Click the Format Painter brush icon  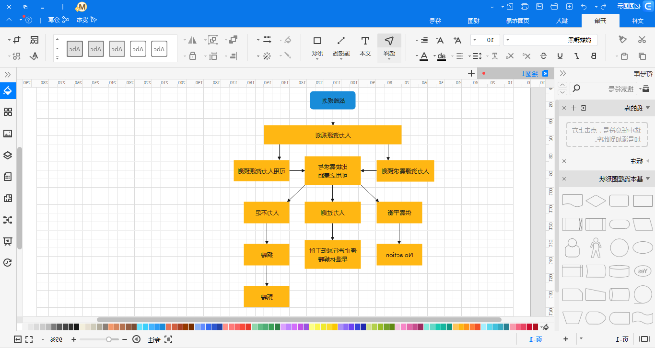(x=623, y=40)
